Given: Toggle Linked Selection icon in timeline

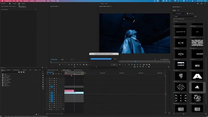Looking at the screenshot, I should pos(53,74).
